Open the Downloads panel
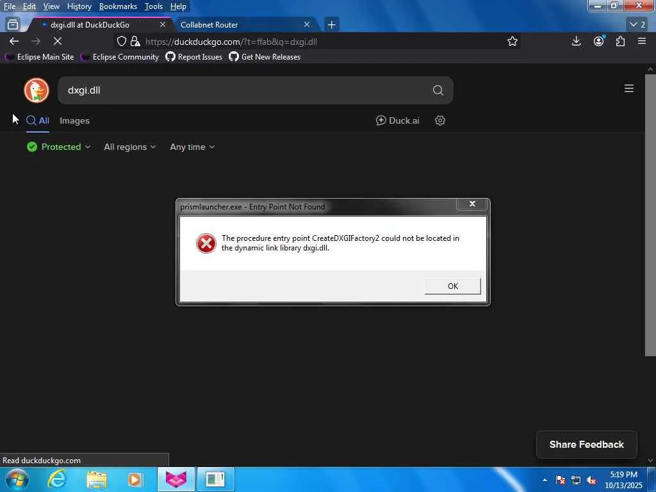656x492 pixels. tap(576, 41)
